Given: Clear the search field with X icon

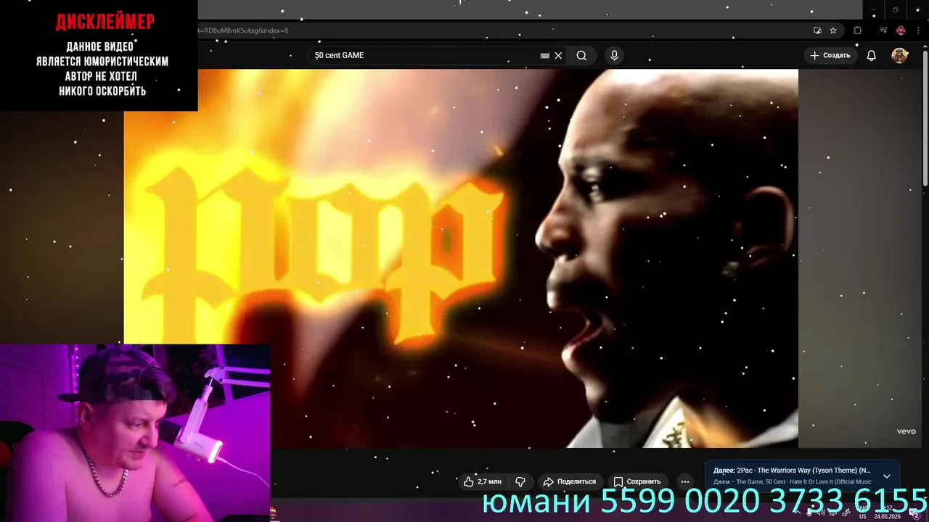Looking at the screenshot, I should click(558, 56).
